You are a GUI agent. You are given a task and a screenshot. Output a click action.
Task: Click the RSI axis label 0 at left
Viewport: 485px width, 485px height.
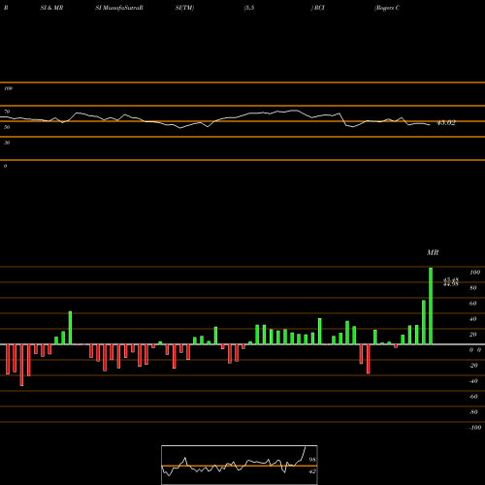tap(5, 166)
